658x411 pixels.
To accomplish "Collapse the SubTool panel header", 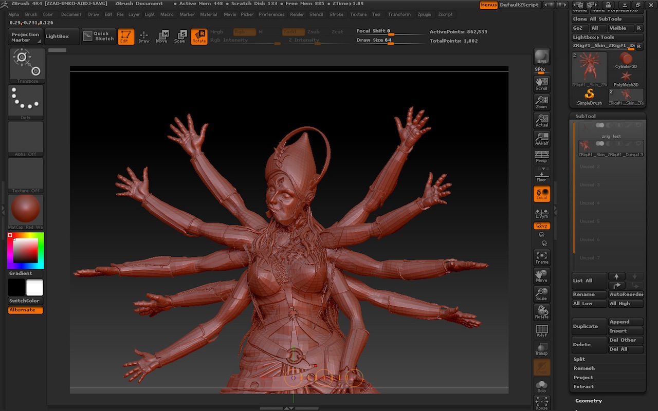I will 586,116.
